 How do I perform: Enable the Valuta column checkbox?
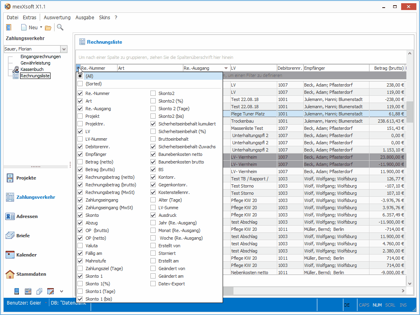click(x=80, y=246)
